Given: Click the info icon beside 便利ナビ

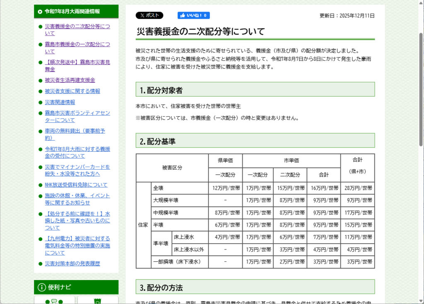Looking at the screenshot, I should [41, 287].
